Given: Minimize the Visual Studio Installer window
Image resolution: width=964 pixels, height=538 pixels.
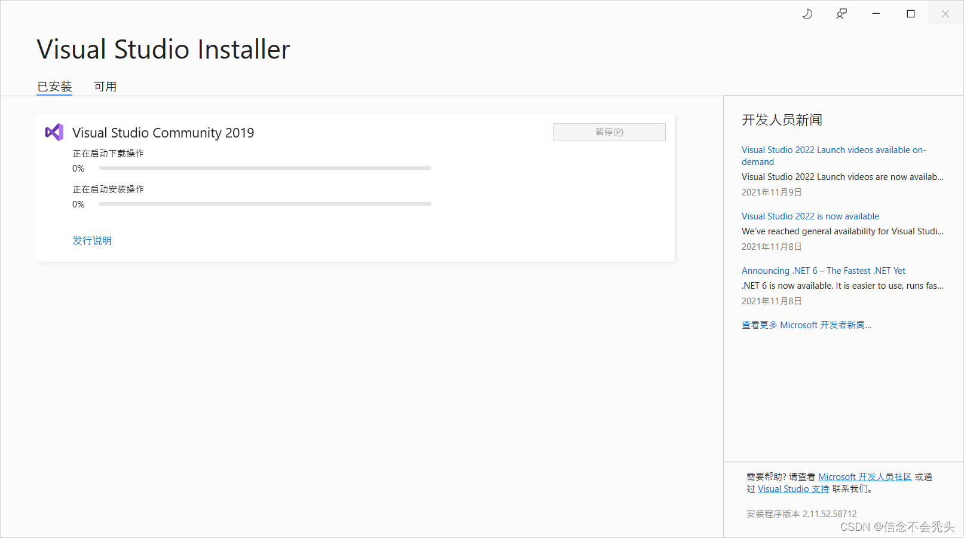Looking at the screenshot, I should [x=876, y=14].
